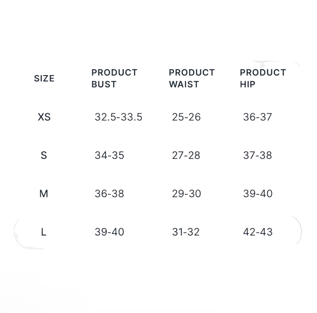Click the M bust value 36-38
Viewport: 317px width, 313px height.
click(109, 194)
